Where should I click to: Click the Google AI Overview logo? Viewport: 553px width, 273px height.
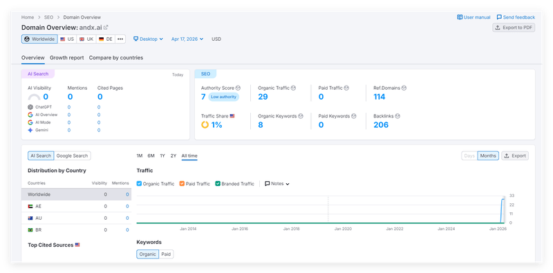30,115
